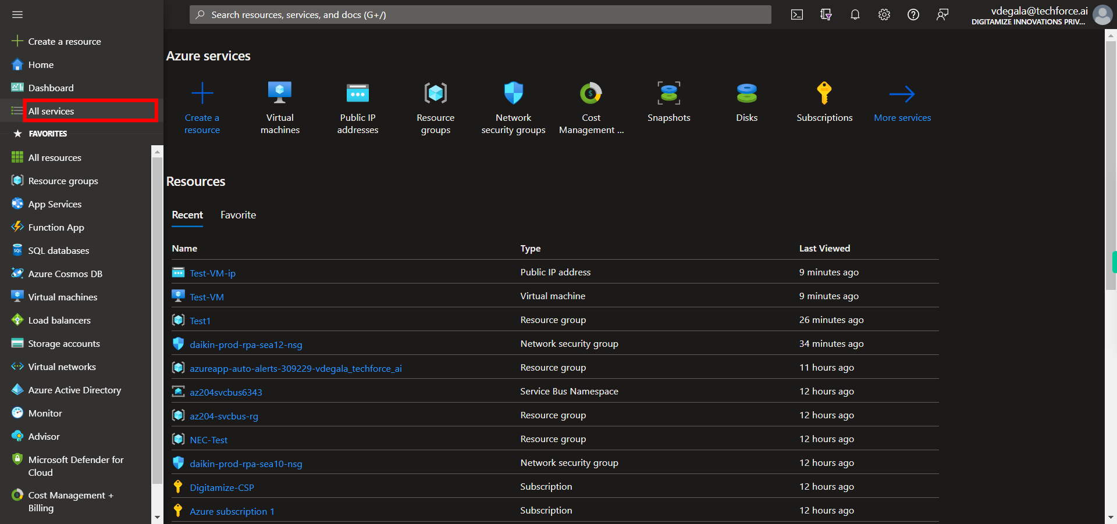Open daikin-prod-rpa-sea10-nsg link

[x=246, y=464]
